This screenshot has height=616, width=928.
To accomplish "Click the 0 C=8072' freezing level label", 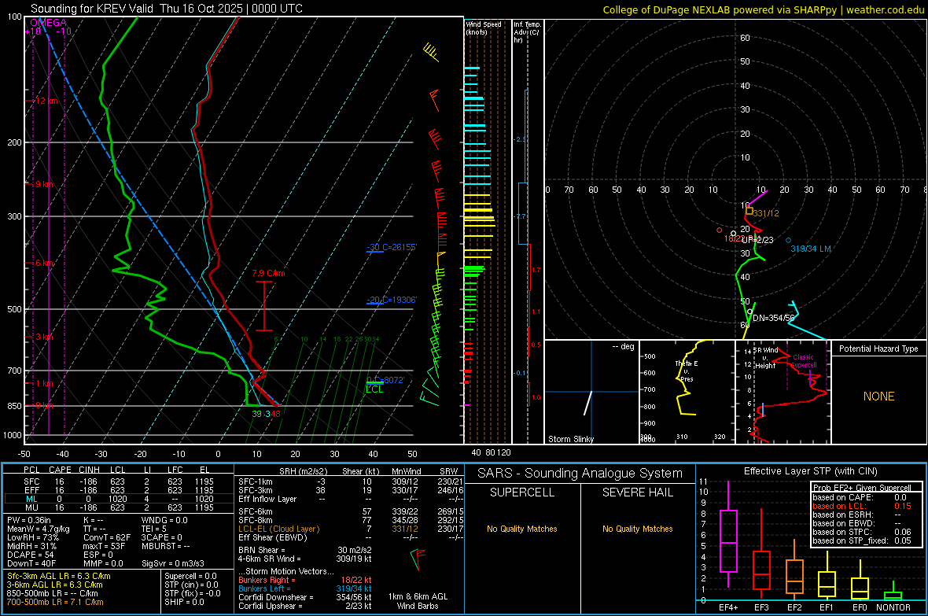I will click(385, 380).
